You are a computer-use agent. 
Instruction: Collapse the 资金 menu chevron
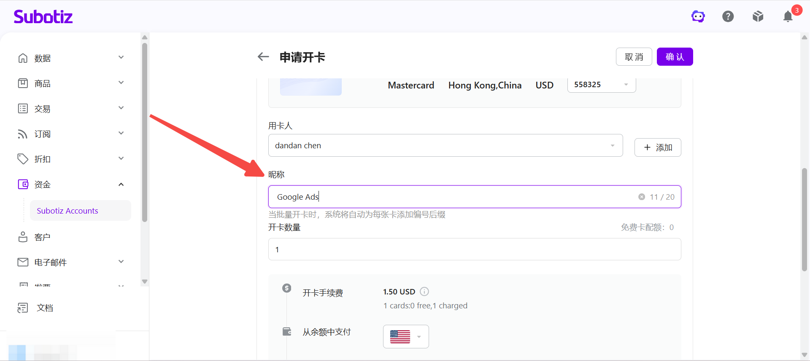(x=121, y=184)
